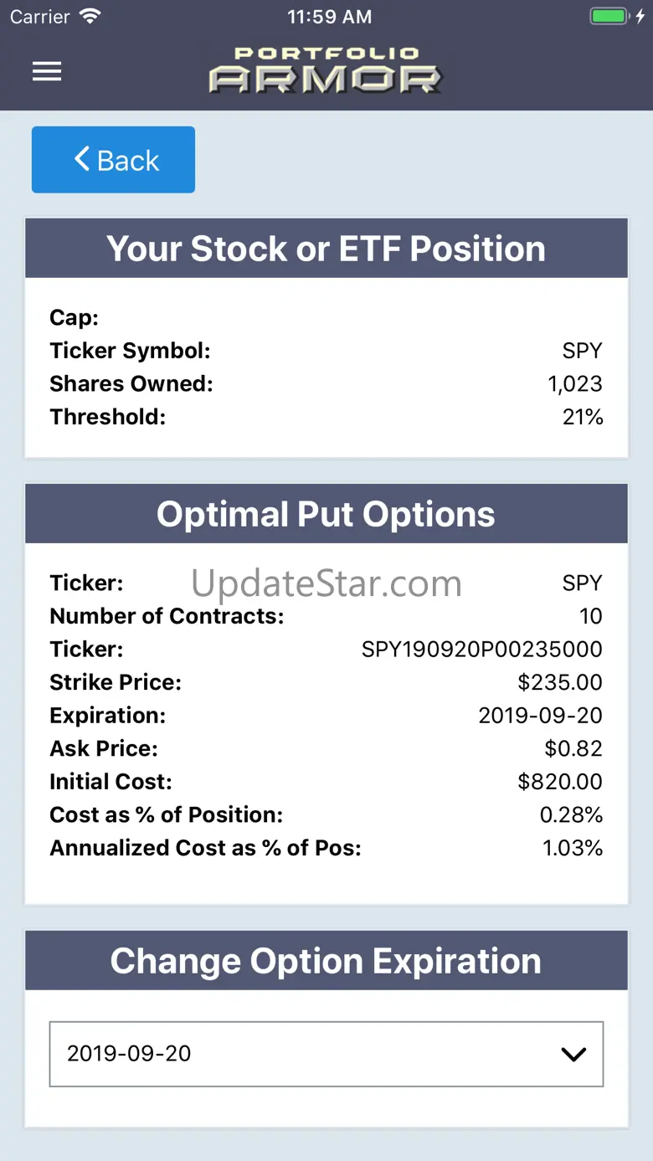Tap the Change Option Expiration header

(326, 961)
